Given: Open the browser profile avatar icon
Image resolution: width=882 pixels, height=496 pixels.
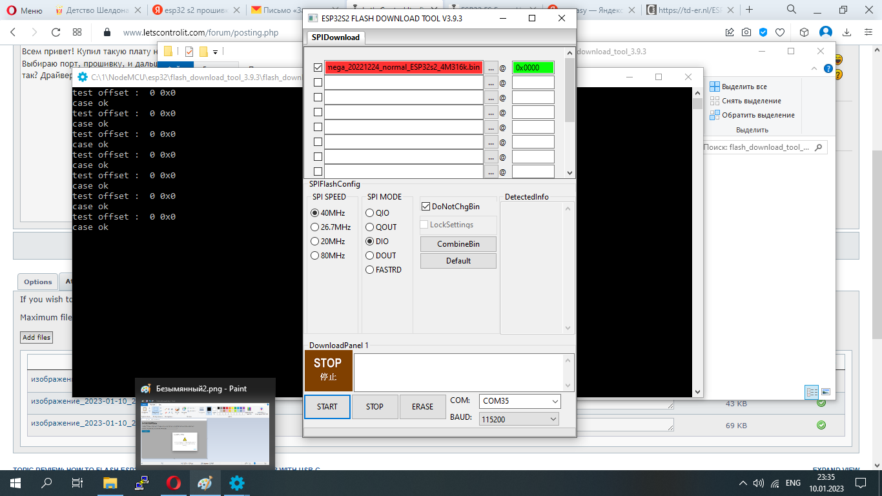Looking at the screenshot, I should pyautogui.click(x=826, y=32).
